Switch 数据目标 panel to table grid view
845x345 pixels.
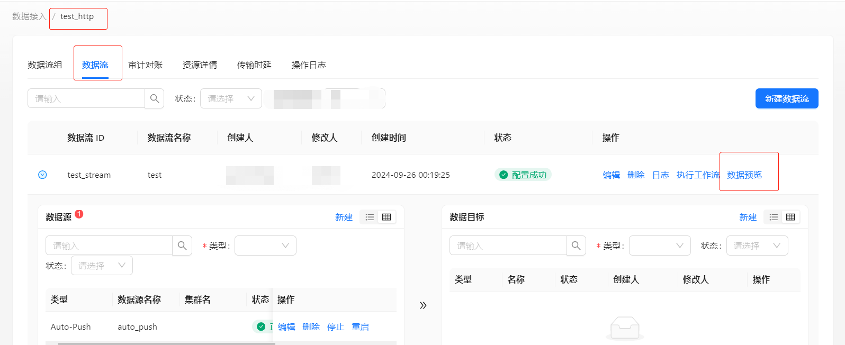[790, 217]
